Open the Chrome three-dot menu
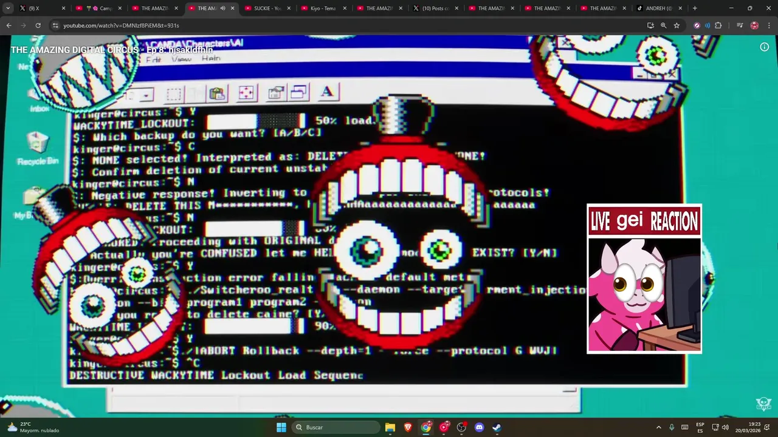Viewport: 778px width, 437px height. pyautogui.click(x=769, y=25)
